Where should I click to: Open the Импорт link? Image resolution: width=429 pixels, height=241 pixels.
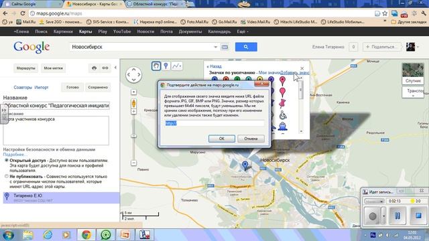42,88
